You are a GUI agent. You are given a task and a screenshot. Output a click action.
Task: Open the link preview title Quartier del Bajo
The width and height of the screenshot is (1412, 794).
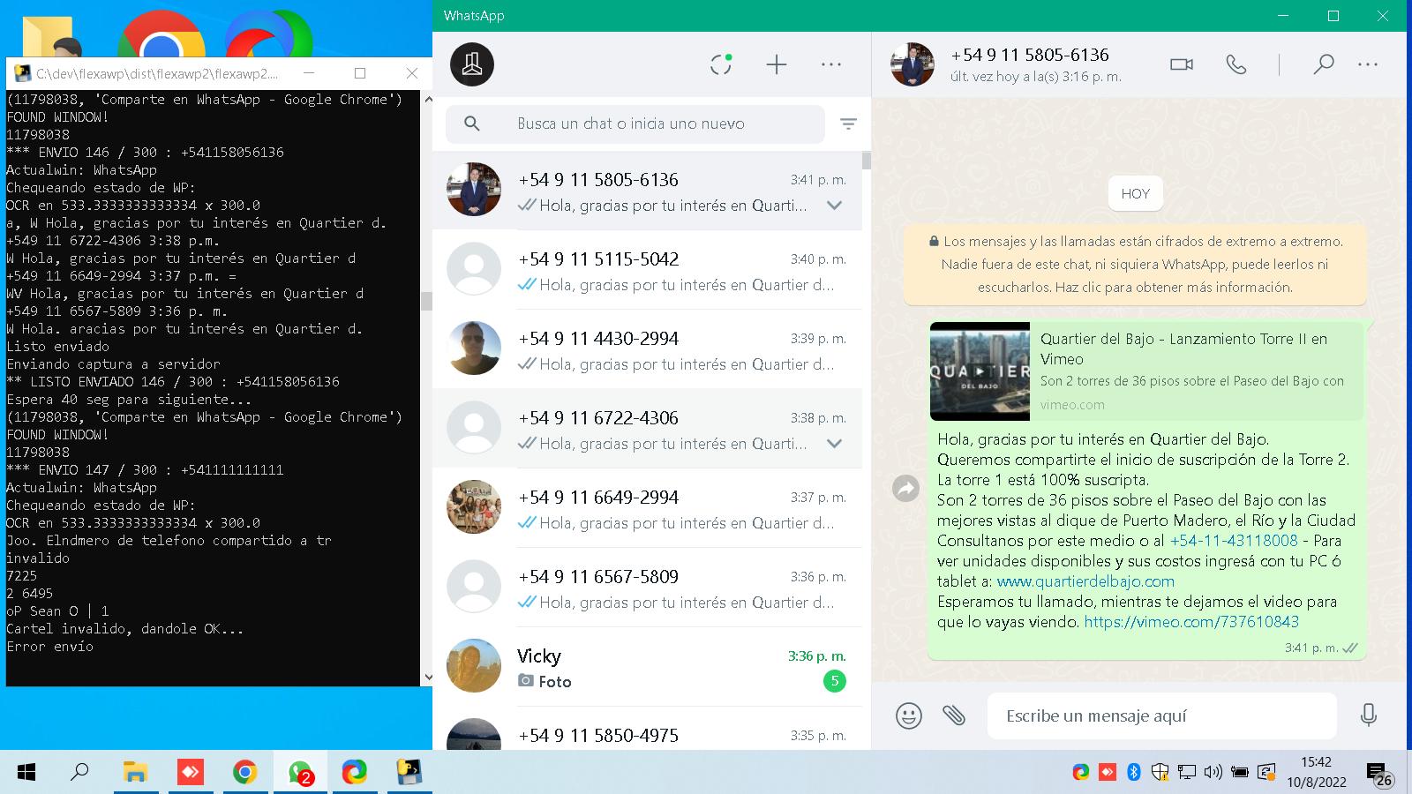pyautogui.click(x=1183, y=348)
